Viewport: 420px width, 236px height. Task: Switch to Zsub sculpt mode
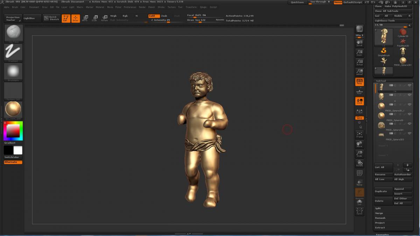coord(164,16)
